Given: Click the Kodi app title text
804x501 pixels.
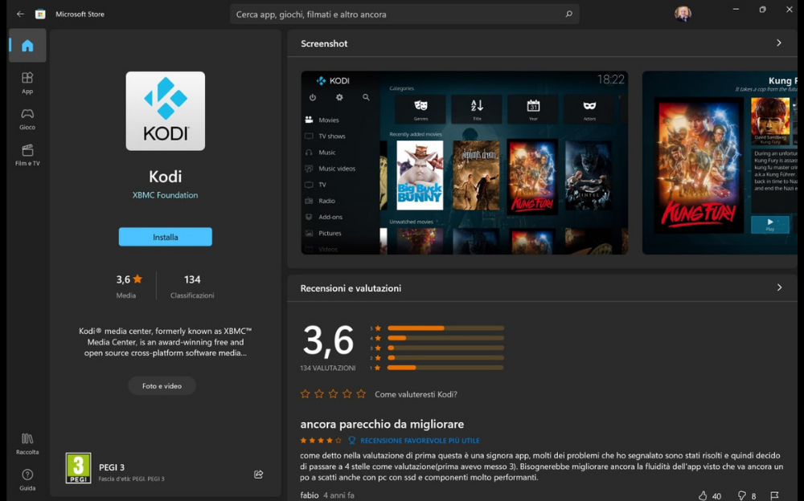Looking at the screenshot, I should [x=165, y=177].
